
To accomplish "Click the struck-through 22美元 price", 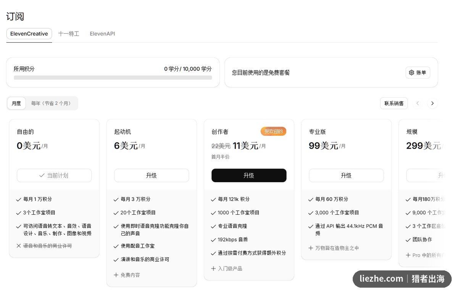I will coord(221,146).
